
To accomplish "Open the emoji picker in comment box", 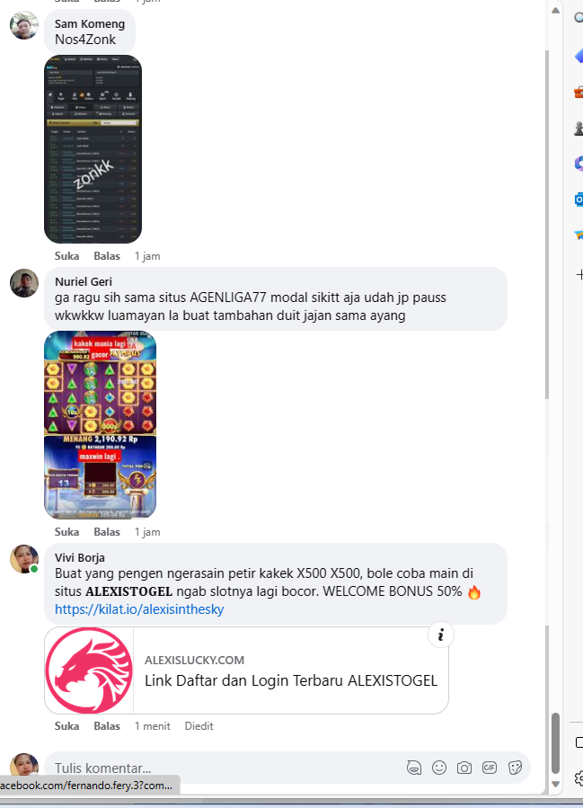I will tap(439, 768).
